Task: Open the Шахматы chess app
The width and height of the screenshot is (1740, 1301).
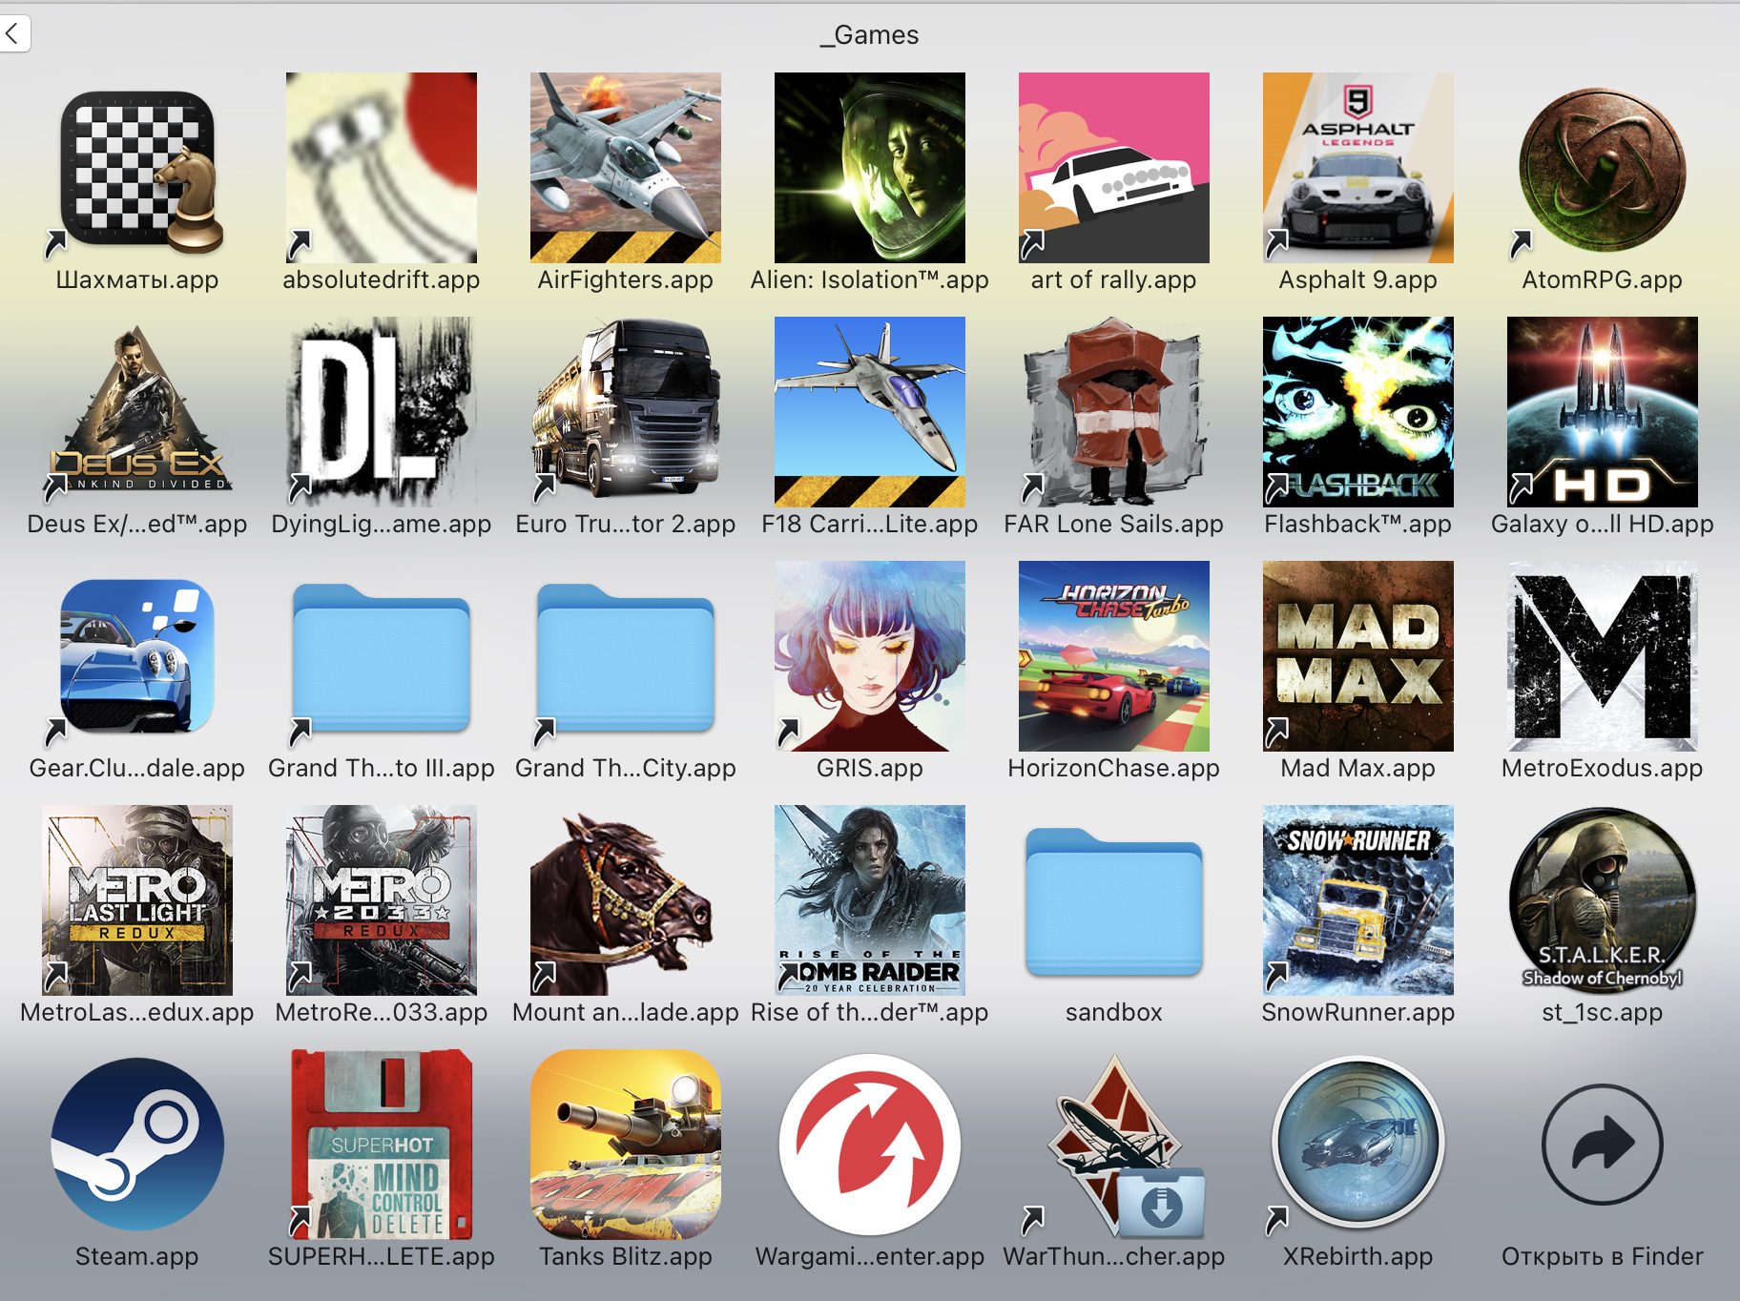Action: tap(137, 169)
